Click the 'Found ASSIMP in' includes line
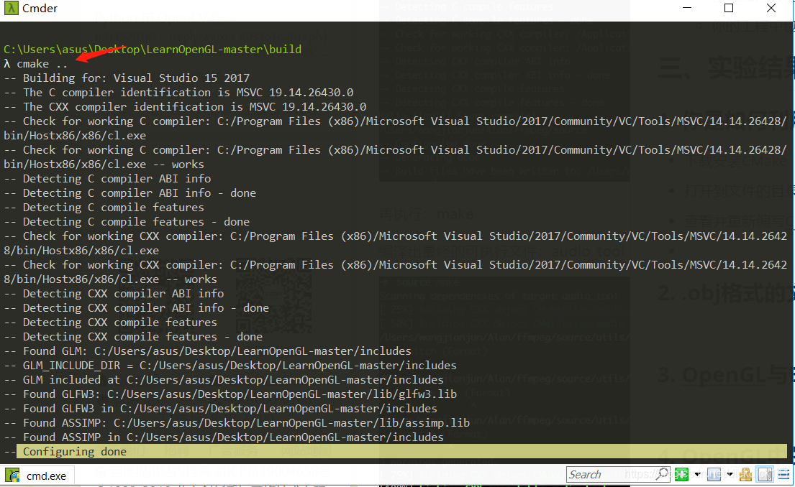 click(x=224, y=437)
